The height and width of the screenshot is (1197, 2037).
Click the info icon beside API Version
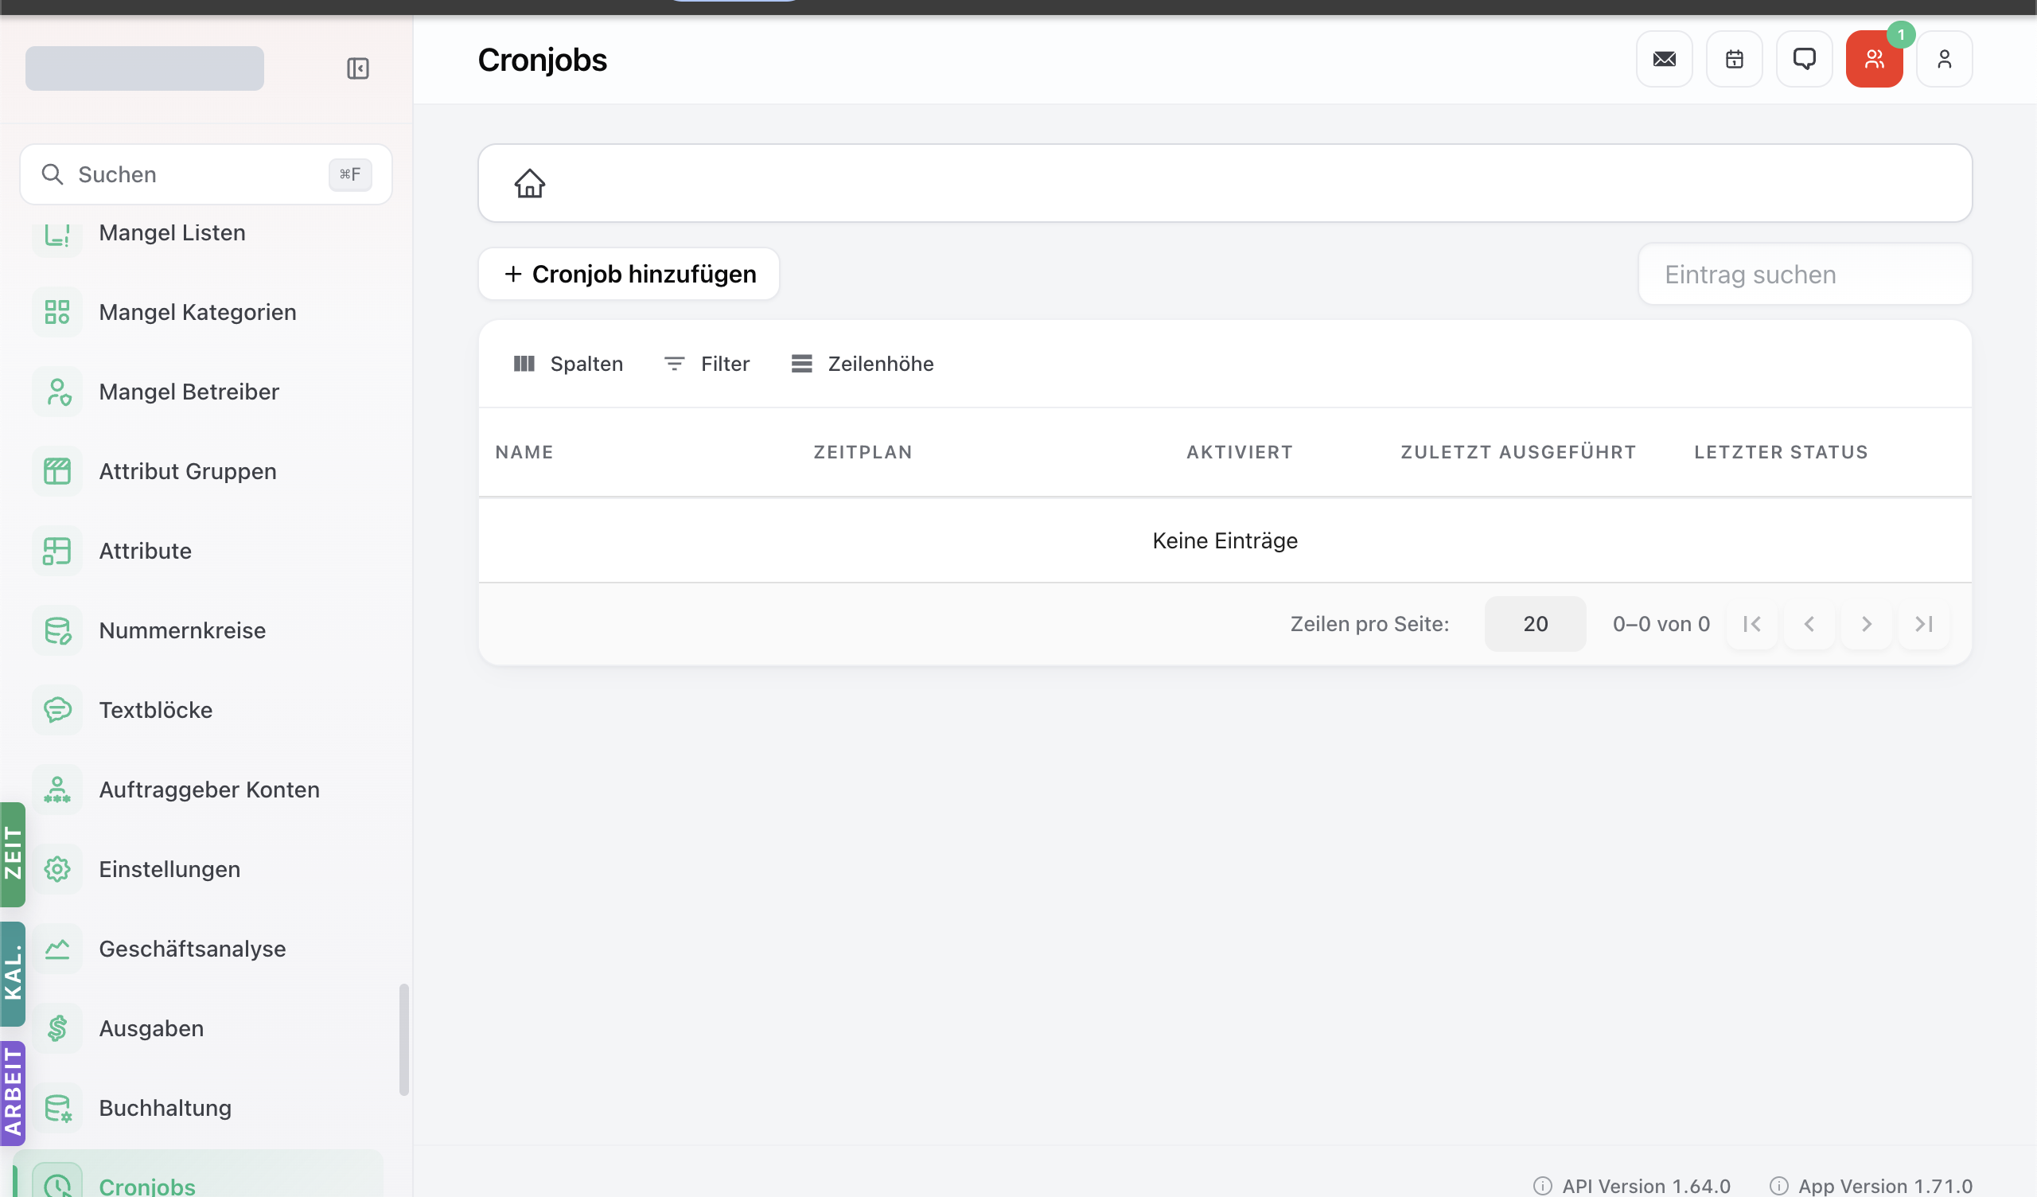click(1543, 1186)
